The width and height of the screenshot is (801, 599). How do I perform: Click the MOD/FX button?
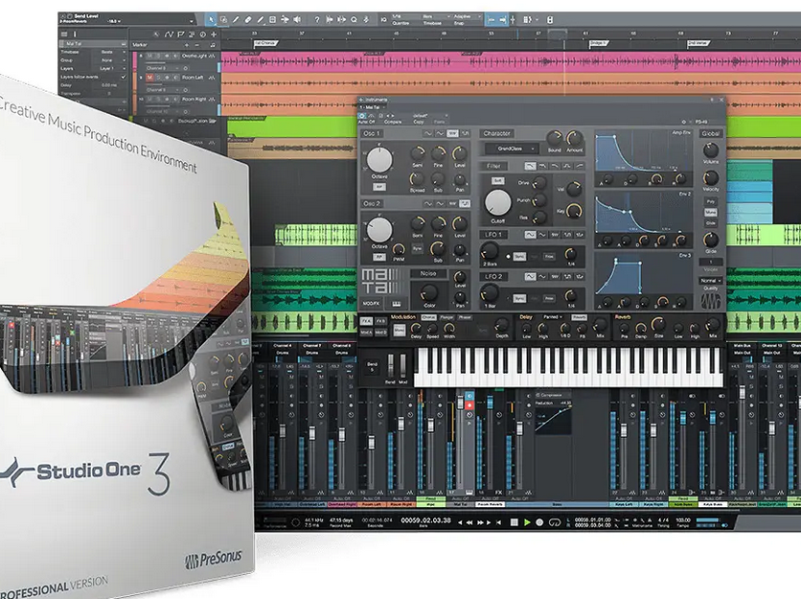372,304
